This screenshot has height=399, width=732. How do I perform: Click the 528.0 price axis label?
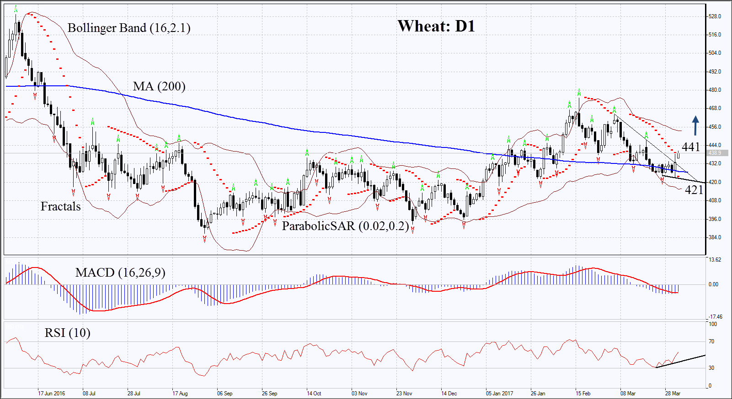715,16
